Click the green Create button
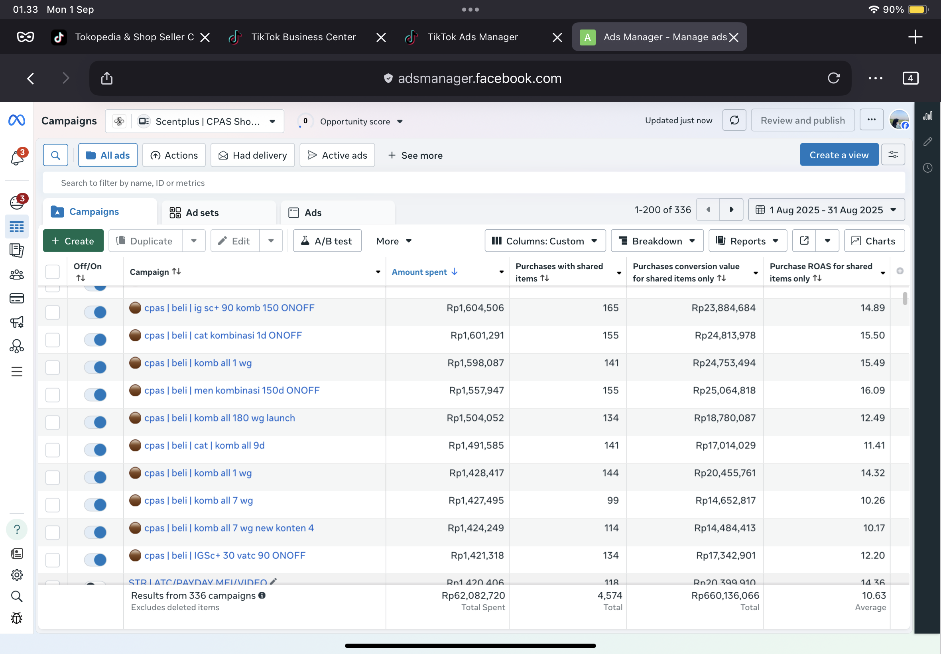Screen dimensions: 941x654 pyautogui.click(x=73, y=240)
